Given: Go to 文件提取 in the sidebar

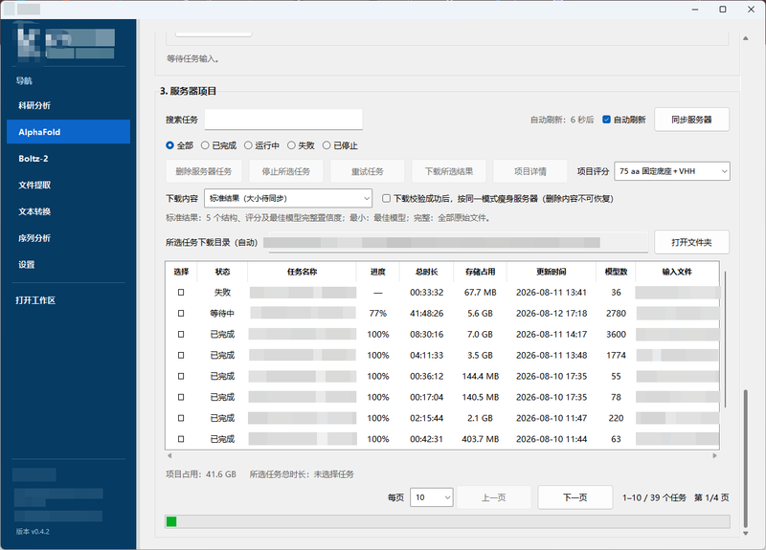Looking at the screenshot, I should pyautogui.click(x=68, y=185).
